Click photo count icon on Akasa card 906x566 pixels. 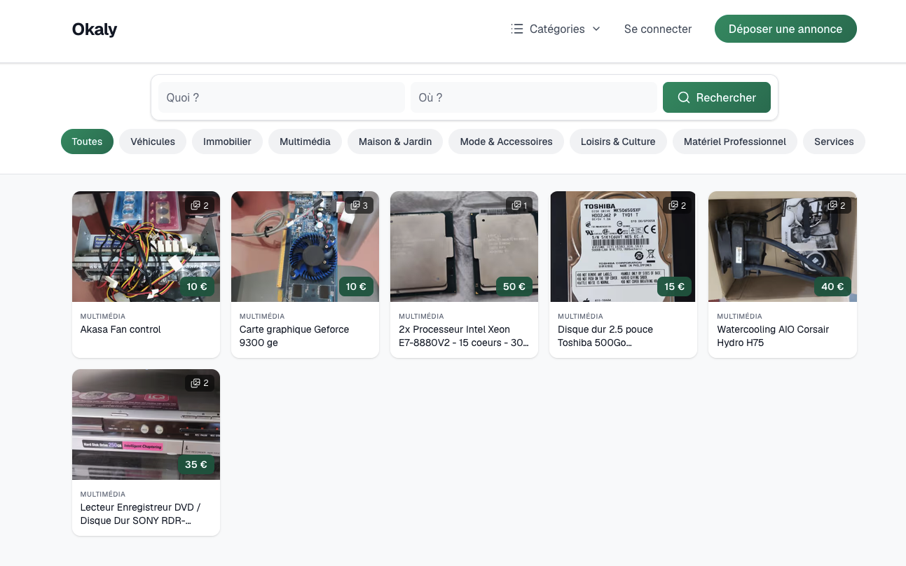coord(195,205)
